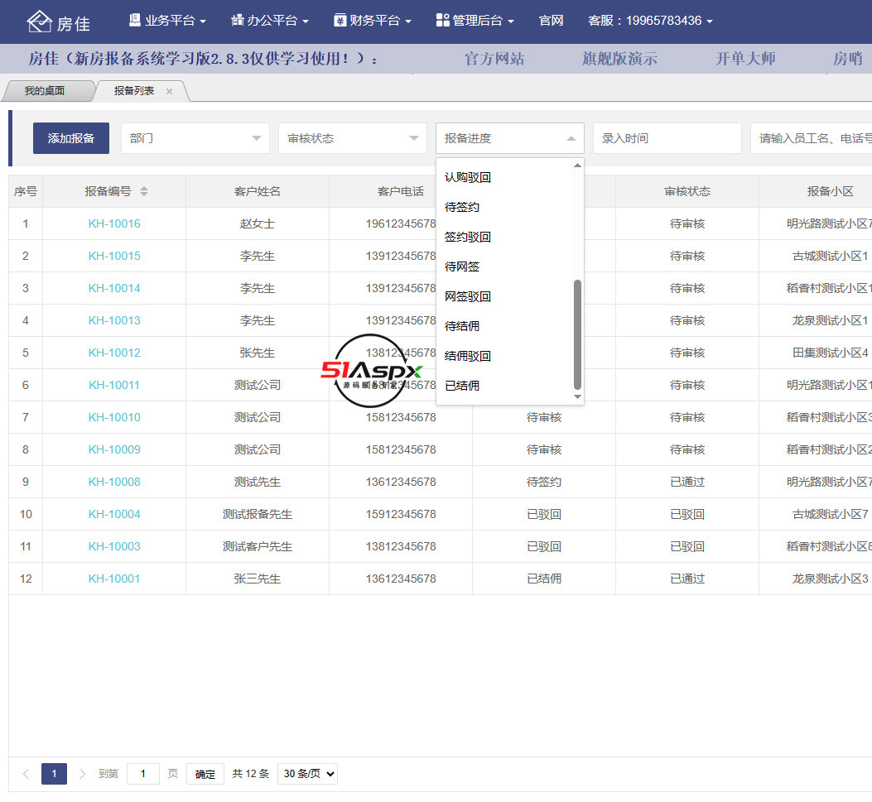Go to previous page arrow

26,774
